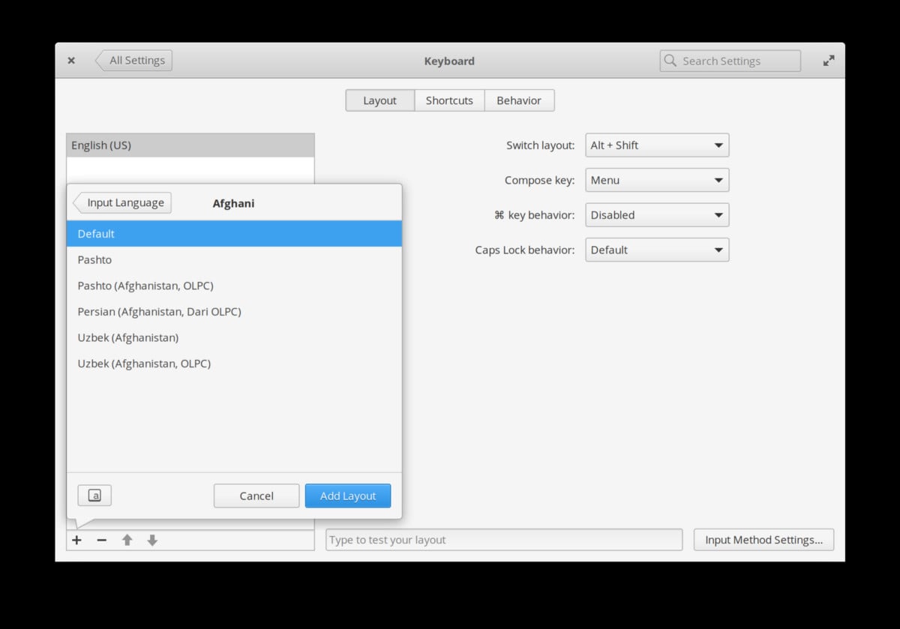This screenshot has height=629, width=900.
Task: Click the layout testing text field
Action: 504,540
